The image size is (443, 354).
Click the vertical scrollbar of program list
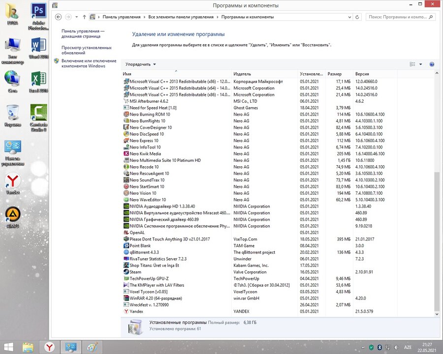tap(437, 241)
